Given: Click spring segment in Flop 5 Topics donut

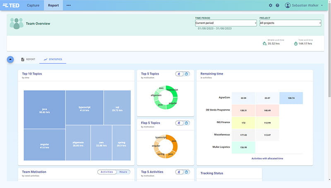Looking at the screenshot, I should (161, 155).
